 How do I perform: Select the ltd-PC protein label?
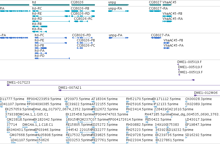pyautogui.click(x=39, y=35)
